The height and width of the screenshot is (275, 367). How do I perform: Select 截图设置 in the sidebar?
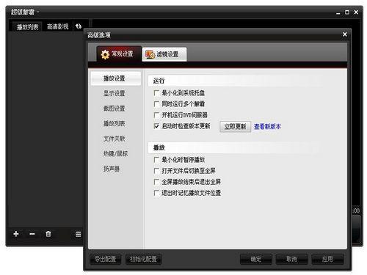pyautogui.click(x=115, y=109)
